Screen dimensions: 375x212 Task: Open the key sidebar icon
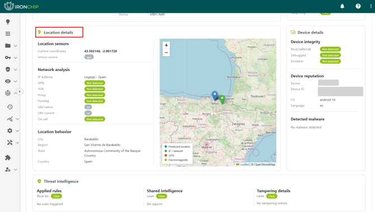click(x=8, y=58)
